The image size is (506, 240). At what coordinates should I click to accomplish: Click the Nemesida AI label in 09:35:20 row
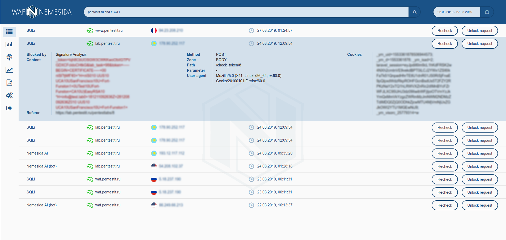pos(37,153)
